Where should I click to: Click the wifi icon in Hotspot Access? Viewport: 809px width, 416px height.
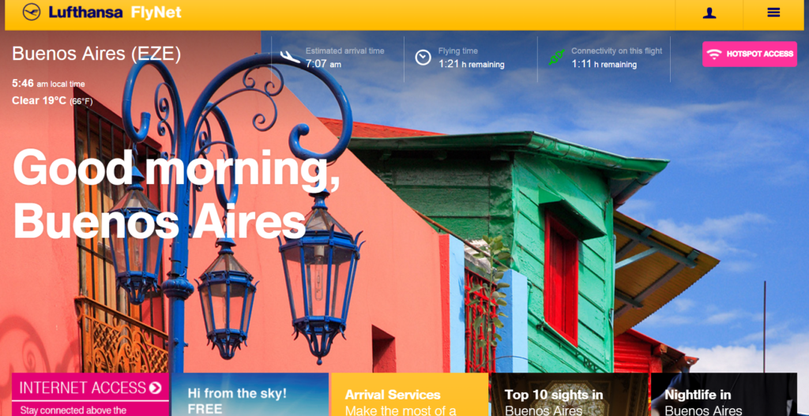714,54
